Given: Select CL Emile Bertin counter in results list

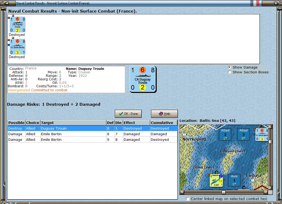Looking at the screenshot, I should click(x=17, y=47).
